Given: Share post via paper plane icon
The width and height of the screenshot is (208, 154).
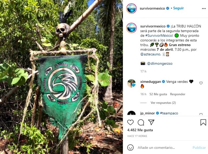Looking at the screenshot, I should 151,122.
